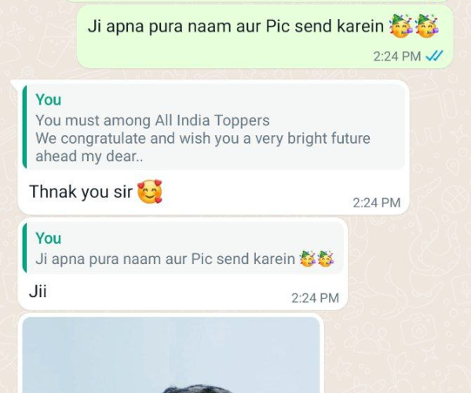471x393 pixels.
Task: Open the received photo thumbnail
Action: 171,354
